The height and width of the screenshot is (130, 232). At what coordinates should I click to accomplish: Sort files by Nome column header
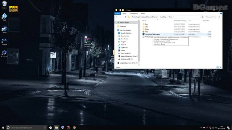click(144, 21)
